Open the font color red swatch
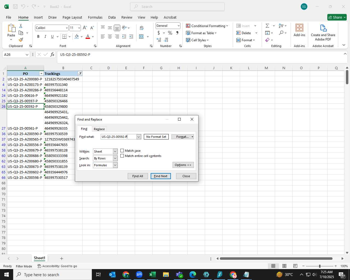 tap(88, 36)
